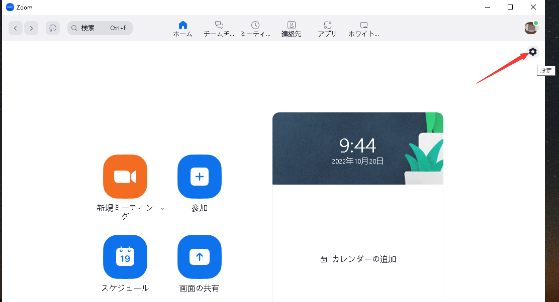Switch to the 連絡先 contacts tab
Image resolution: width=559 pixels, height=302 pixels.
(292, 29)
